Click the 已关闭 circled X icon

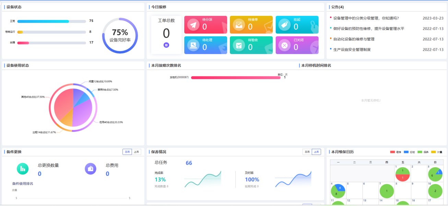[284, 45]
